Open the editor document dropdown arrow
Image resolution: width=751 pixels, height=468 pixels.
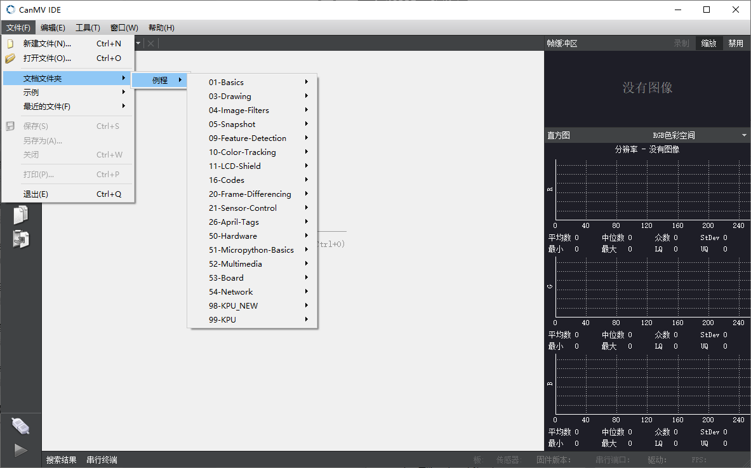[138, 44]
